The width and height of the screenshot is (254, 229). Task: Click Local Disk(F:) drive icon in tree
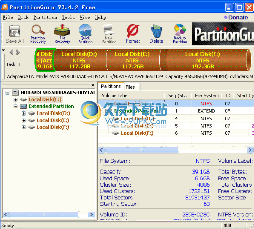[31, 127]
